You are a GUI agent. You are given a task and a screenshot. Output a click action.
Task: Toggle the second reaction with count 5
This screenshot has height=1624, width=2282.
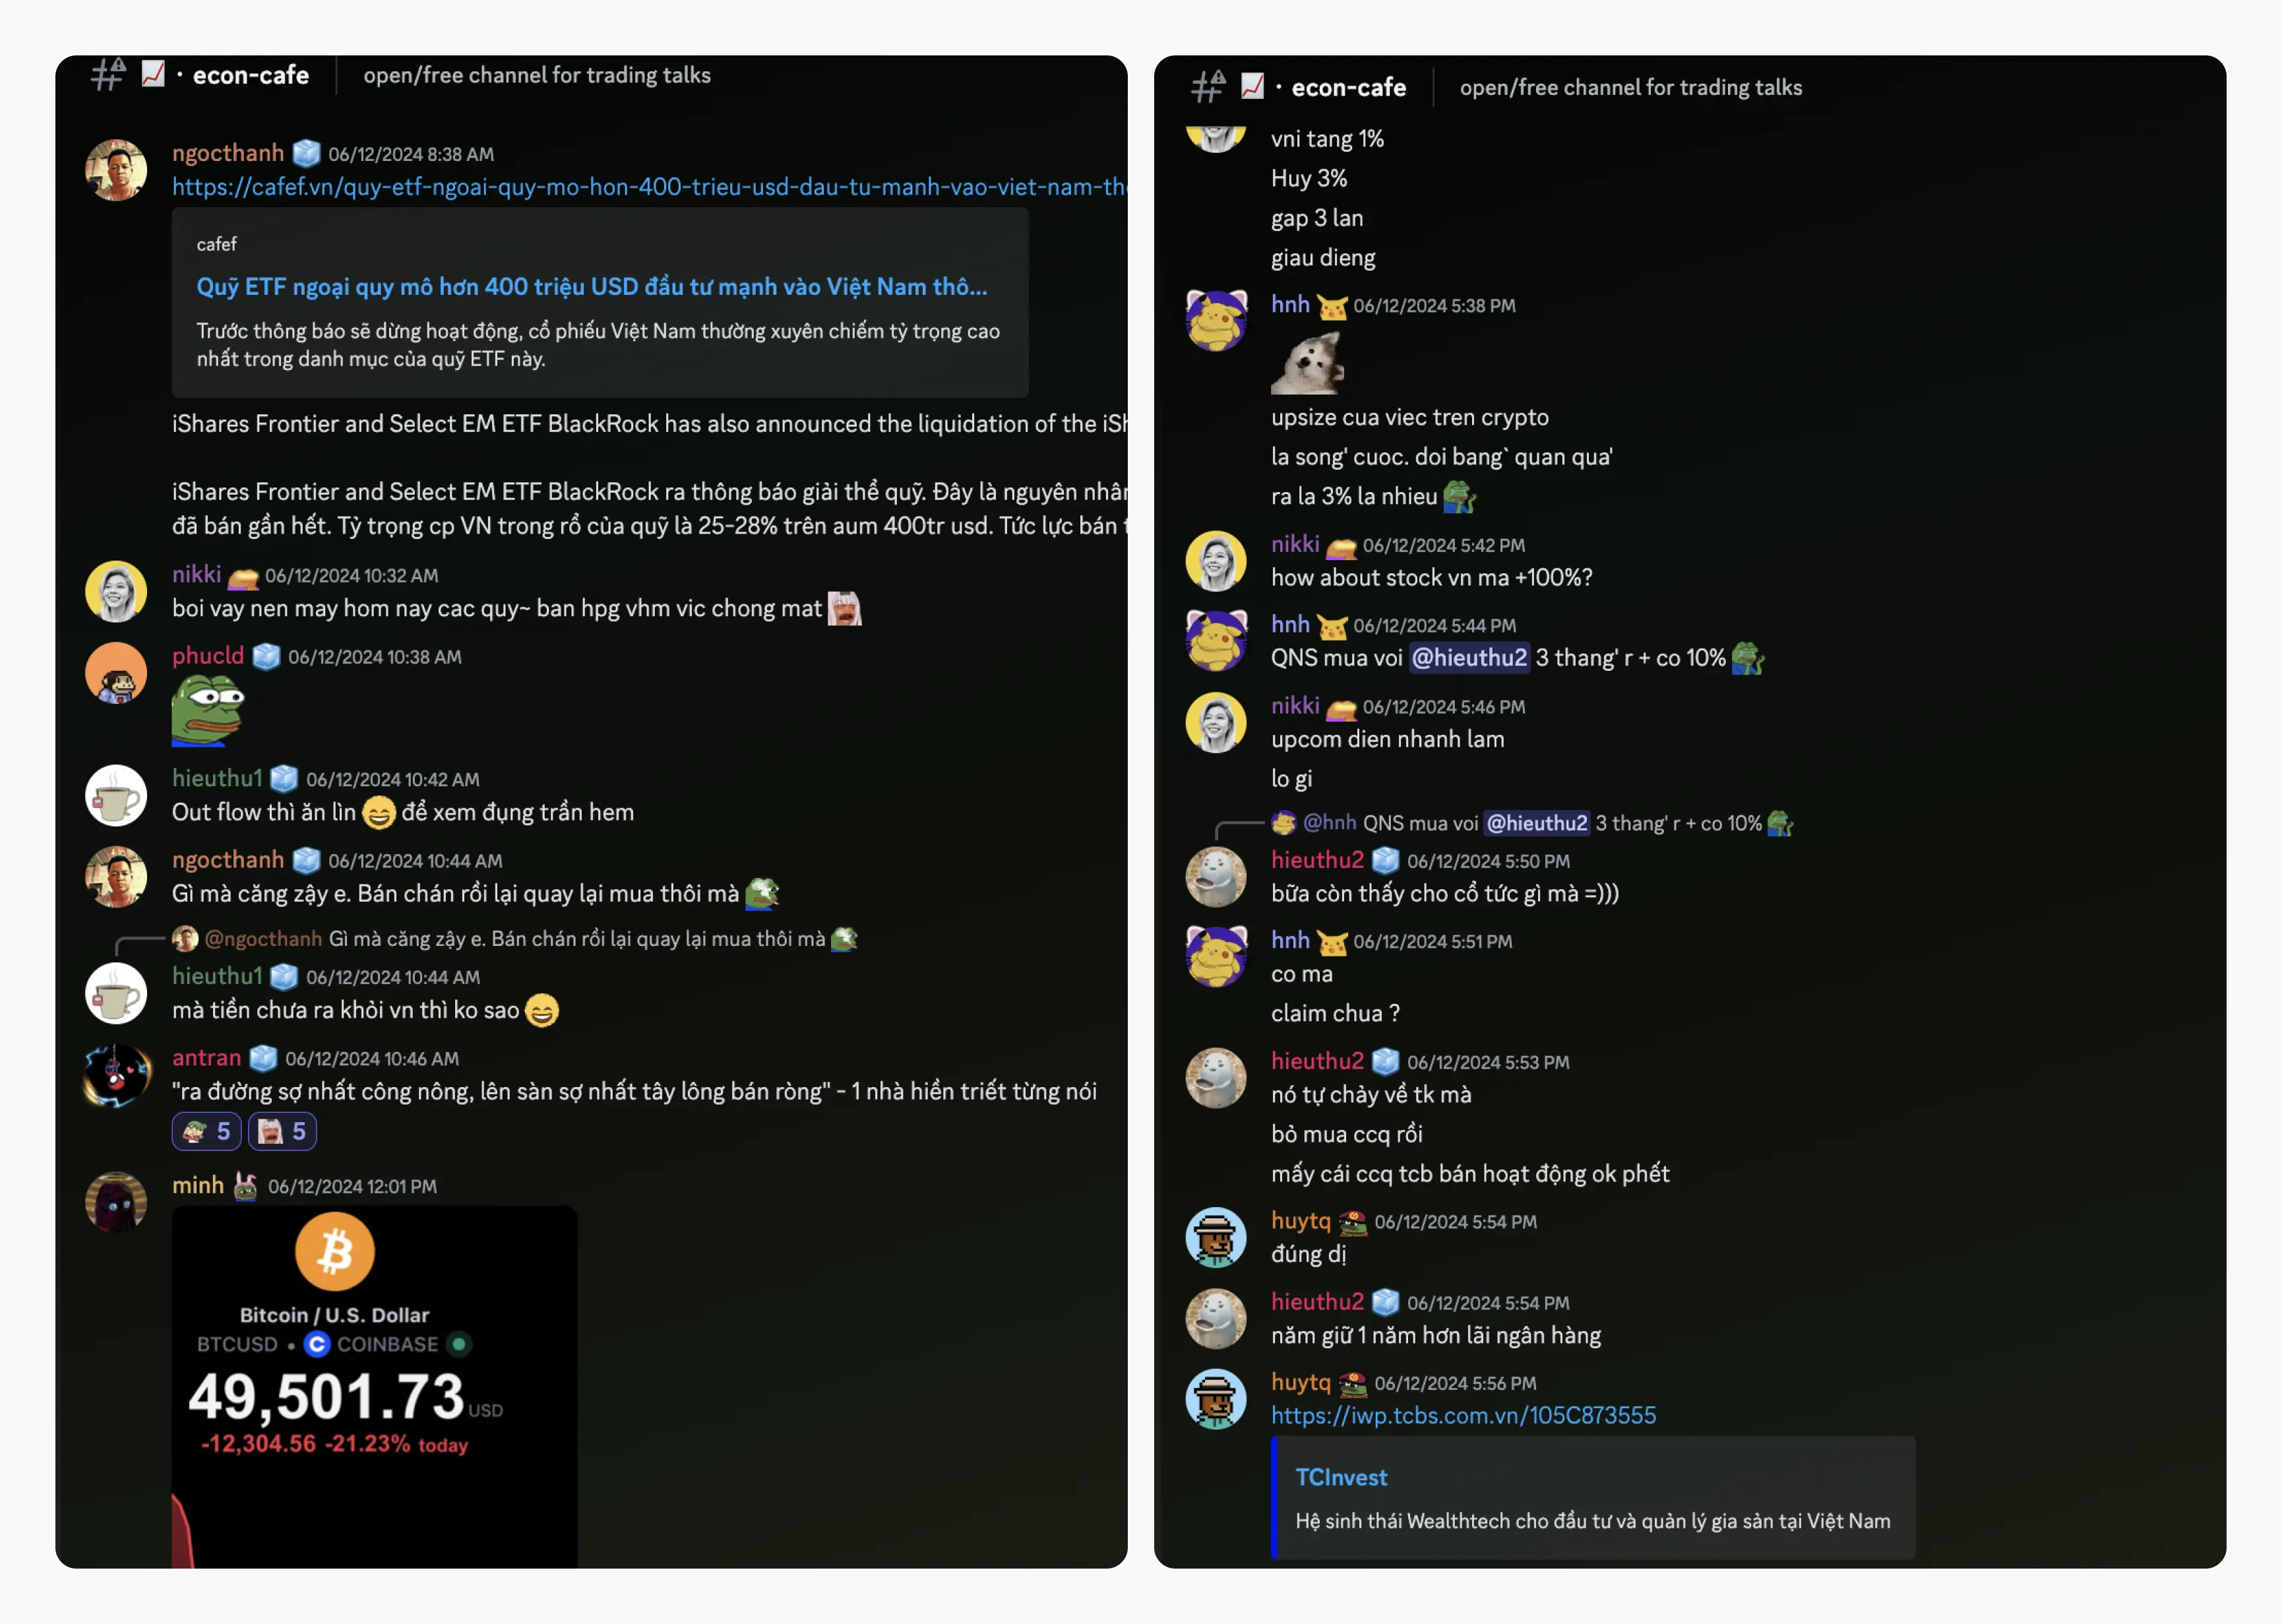pos(283,1131)
